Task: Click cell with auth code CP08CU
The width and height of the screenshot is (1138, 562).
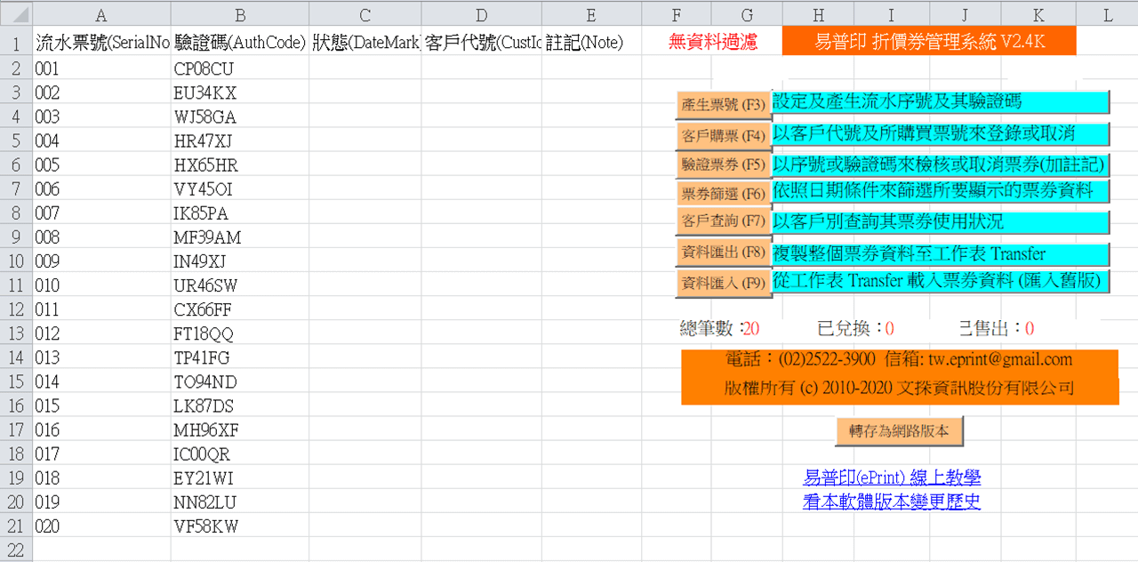Action: pyautogui.click(x=240, y=68)
